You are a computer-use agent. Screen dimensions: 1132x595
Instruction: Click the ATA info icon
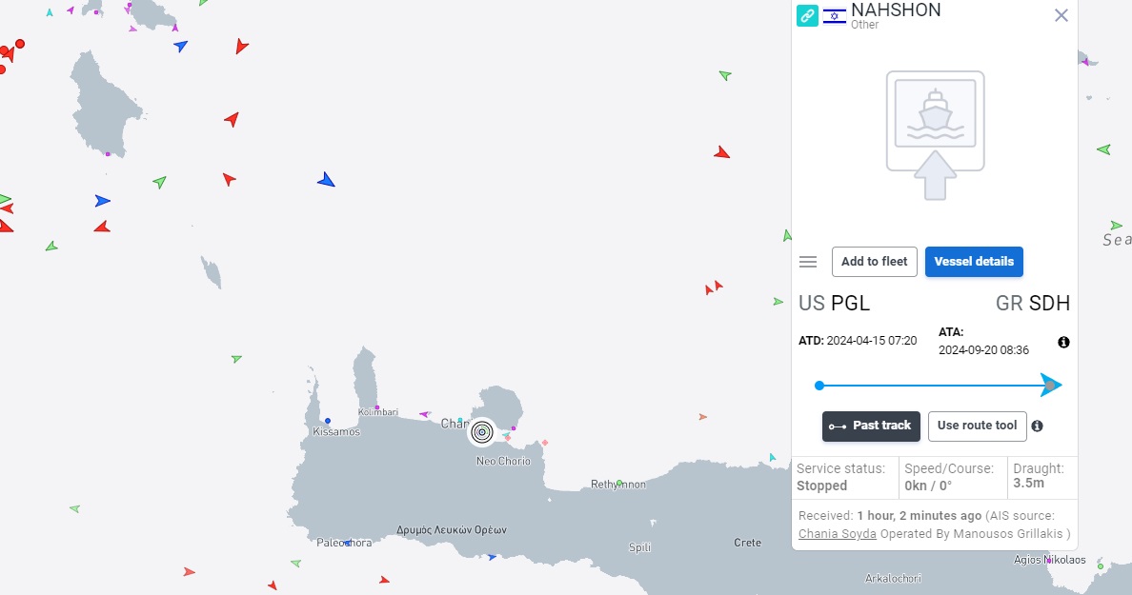(x=1063, y=343)
